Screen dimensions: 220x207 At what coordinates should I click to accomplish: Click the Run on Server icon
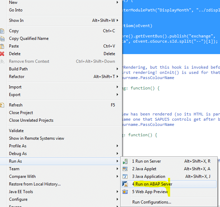(125, 161)
